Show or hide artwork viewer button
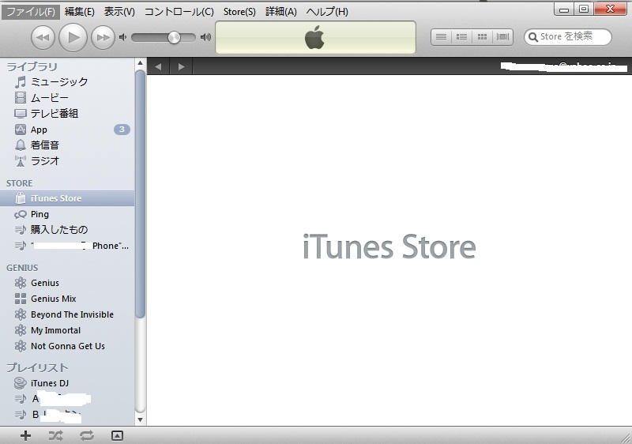 tap(117, 435)
